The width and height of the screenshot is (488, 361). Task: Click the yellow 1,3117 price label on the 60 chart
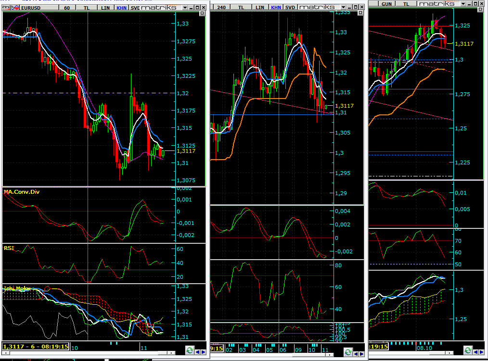(x=186, y=151)
